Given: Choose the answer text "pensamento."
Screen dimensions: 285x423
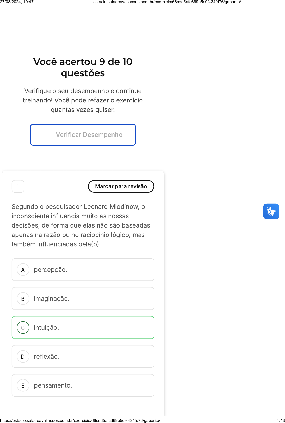Looking at the screenshot, I should click(x=53, y=385).
